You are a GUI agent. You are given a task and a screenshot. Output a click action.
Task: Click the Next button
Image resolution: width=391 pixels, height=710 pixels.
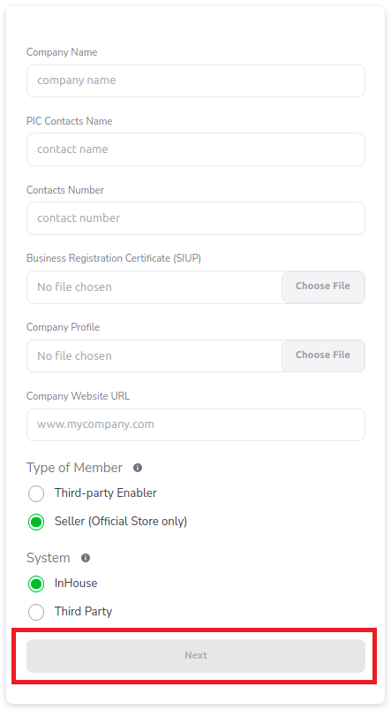point(196,656)
